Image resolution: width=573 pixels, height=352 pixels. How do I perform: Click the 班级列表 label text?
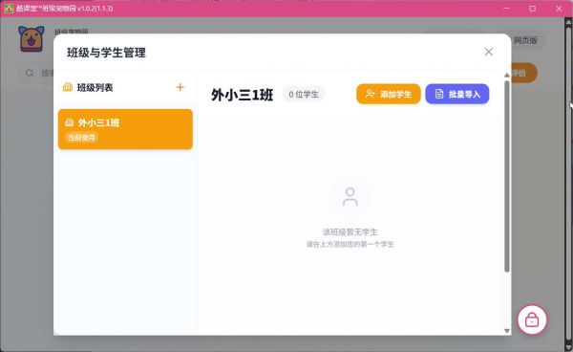point(95,87)
